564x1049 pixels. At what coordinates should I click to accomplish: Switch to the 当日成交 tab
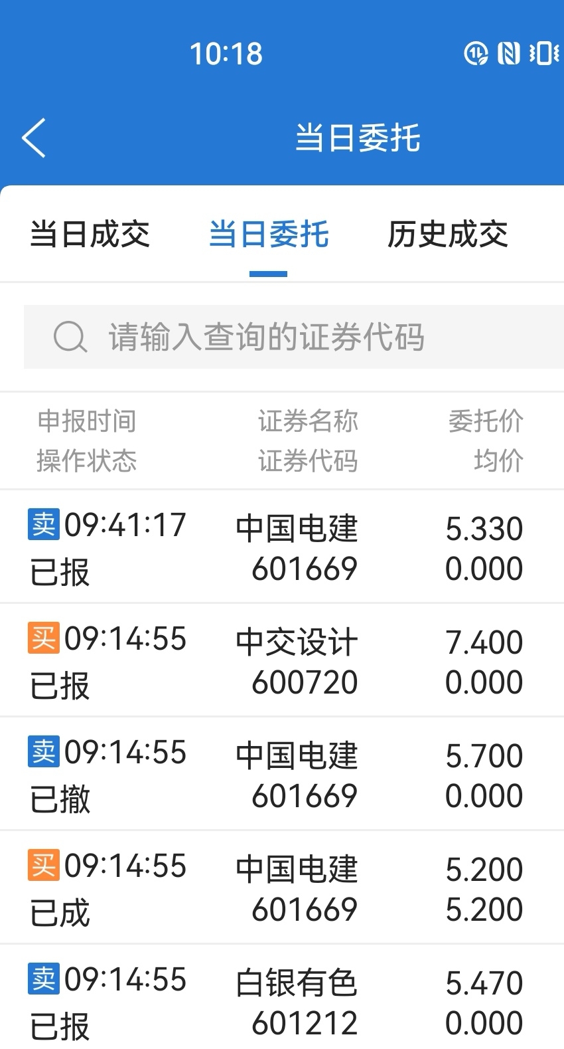90,235
